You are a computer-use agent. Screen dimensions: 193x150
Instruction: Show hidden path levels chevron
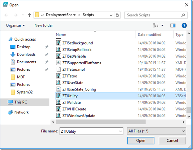pos(42,15)
